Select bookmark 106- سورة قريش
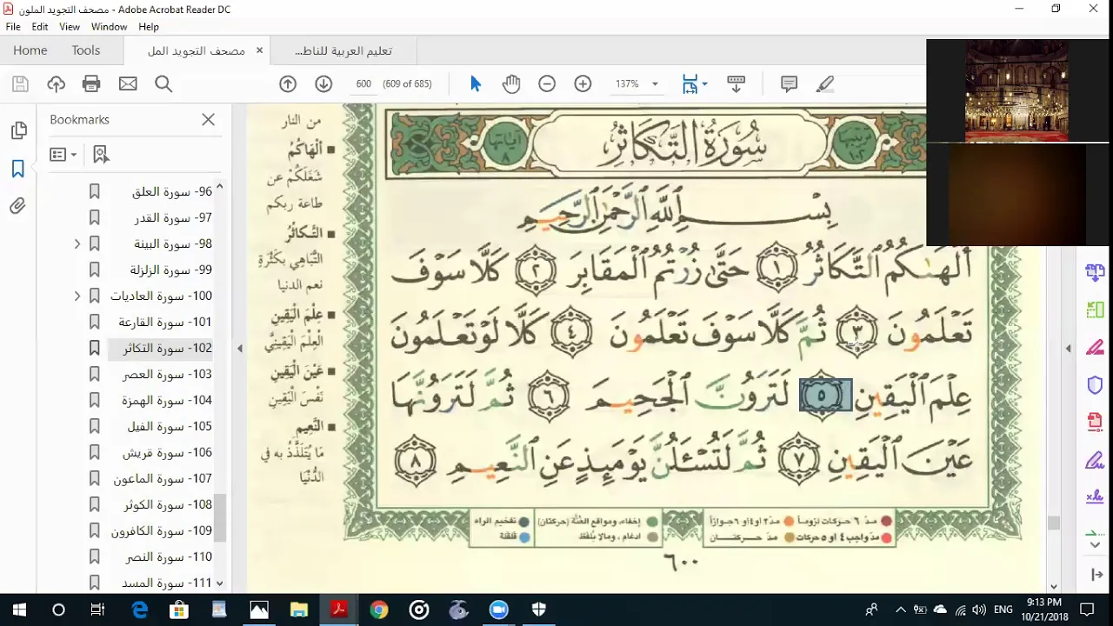This screenshot has width=1113, height=626. (168, 452)
